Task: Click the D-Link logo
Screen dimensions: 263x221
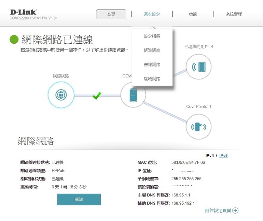Action: click(x=23, y=12)
